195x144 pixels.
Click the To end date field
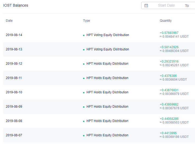click(x=187, y=6)
